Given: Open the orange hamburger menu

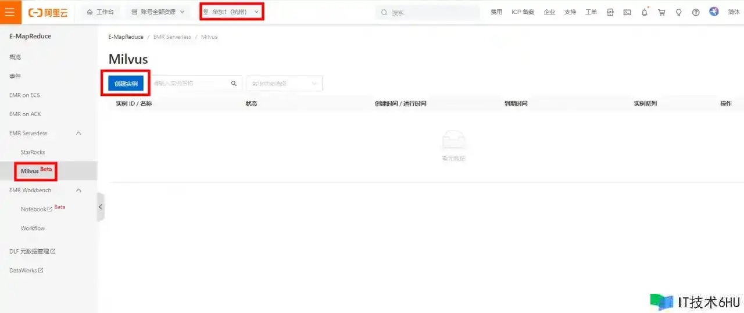Looking at the screenshot, I should 10,12.
